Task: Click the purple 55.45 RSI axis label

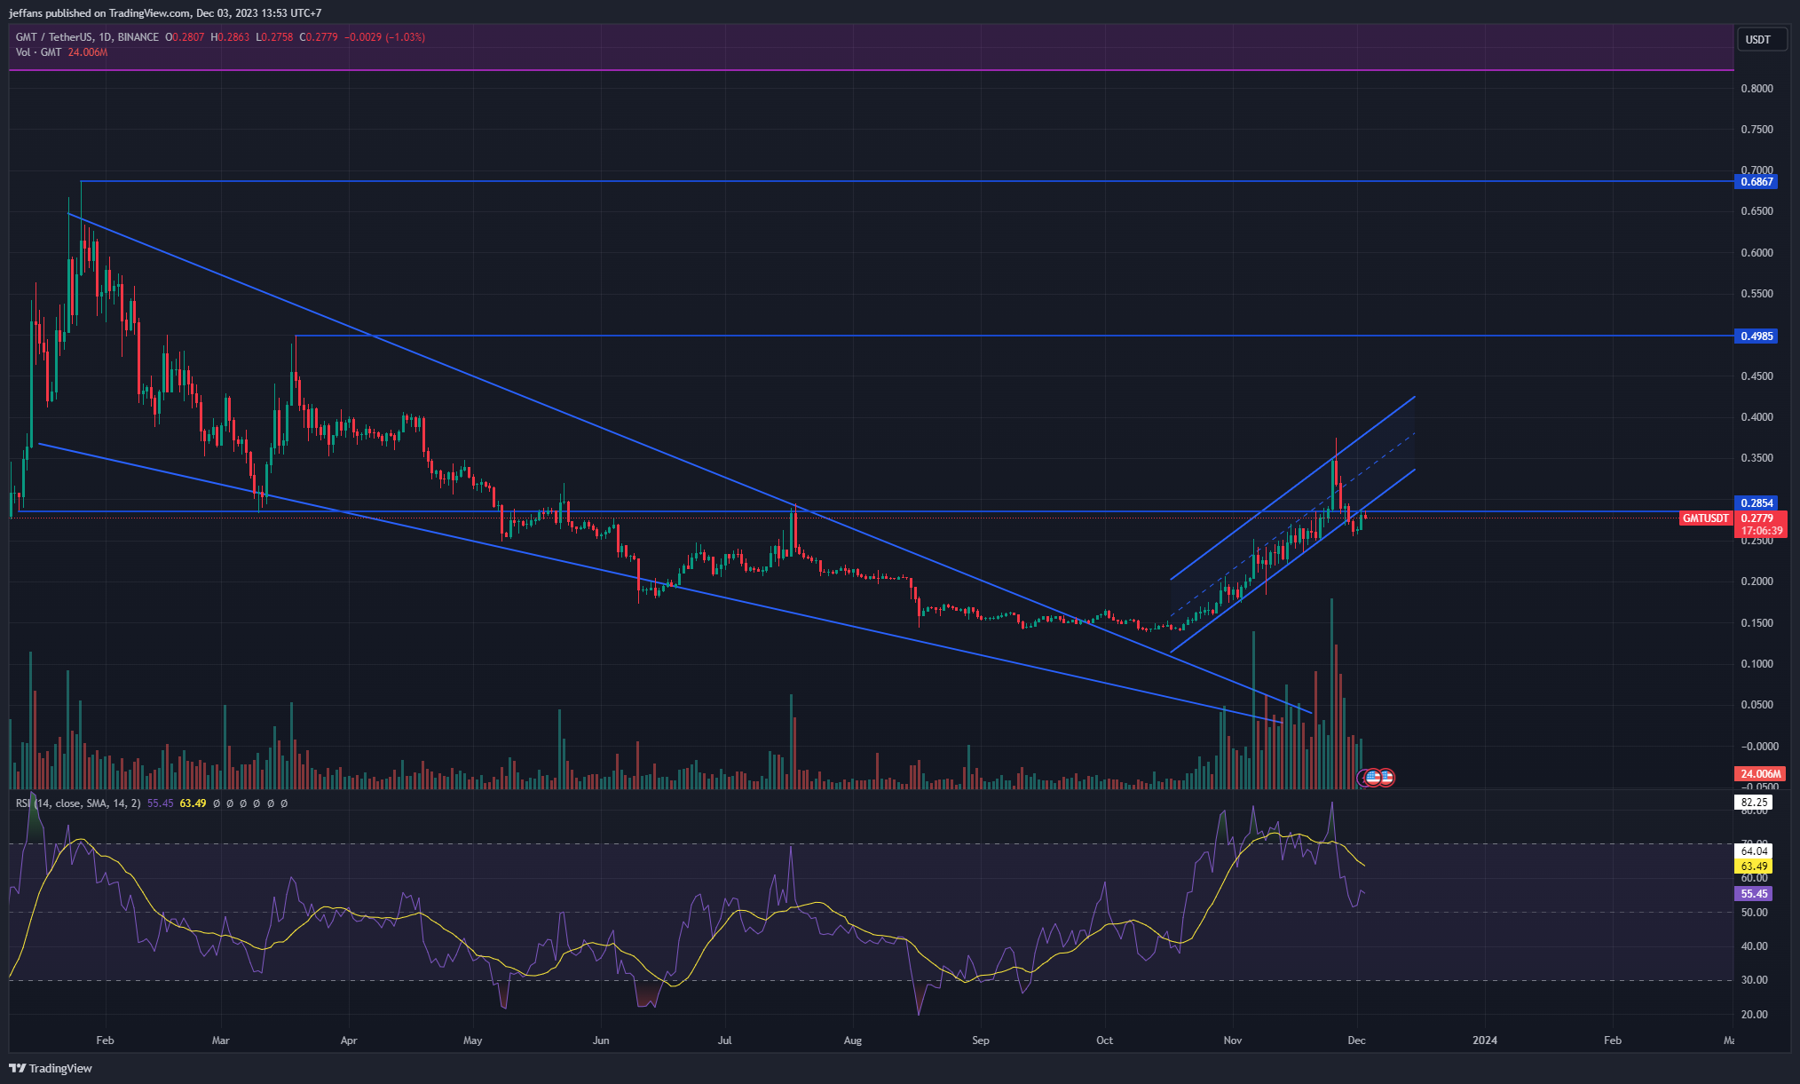Action: pos(1754,894)
